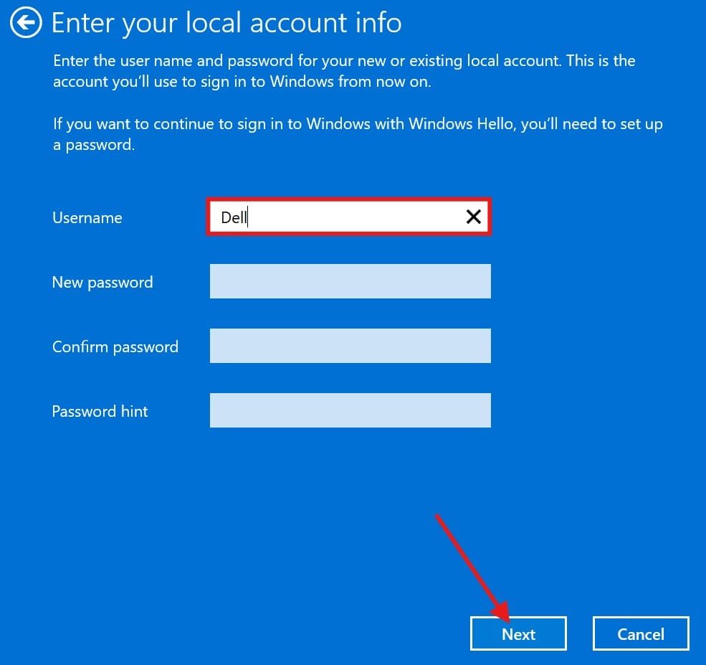
Task: Click the Windows Hello password notice text
Action: tap(357, 134)
